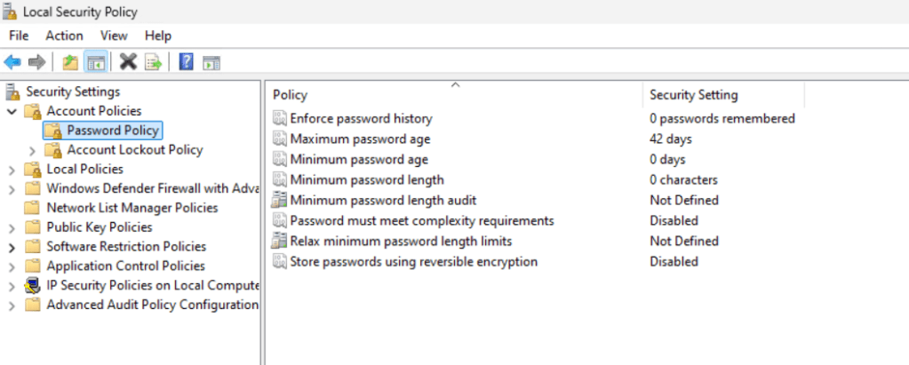Expand Advanced Audit Policy Configuration node
This screenshot has height=365, width=909.
[12, 305]
